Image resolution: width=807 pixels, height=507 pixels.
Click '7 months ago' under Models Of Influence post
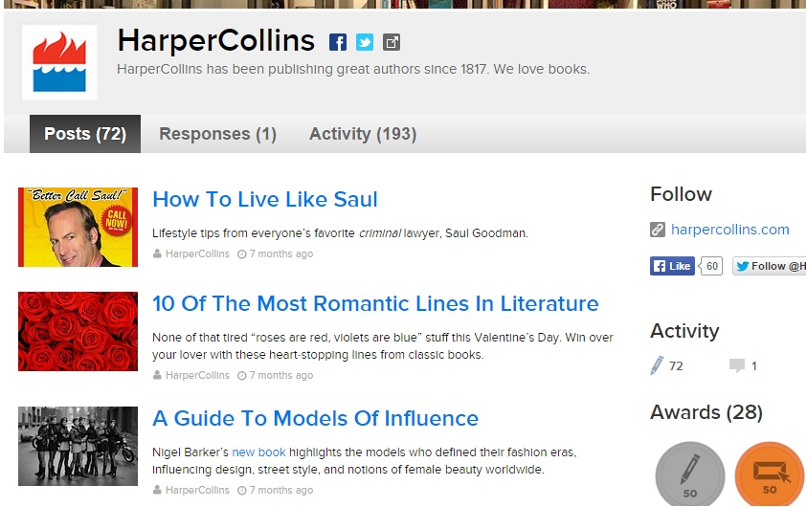click(281, 490)
